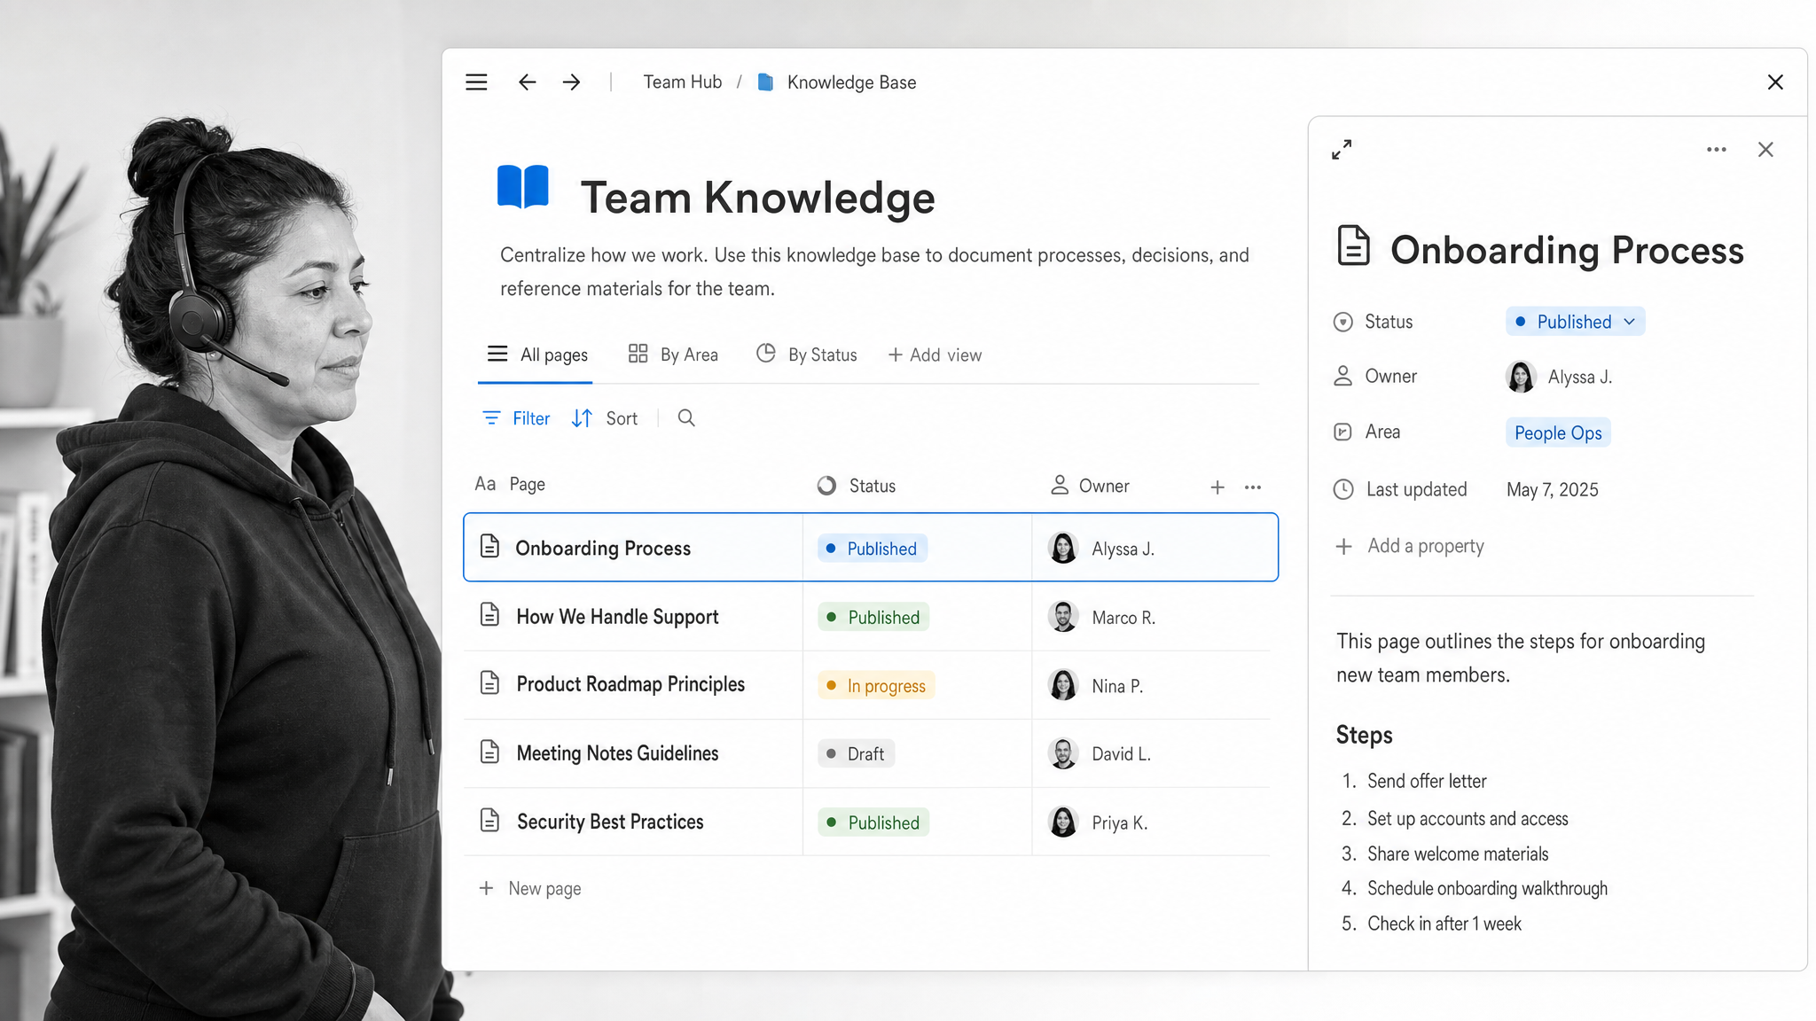Image resolution: width=1816 pixels, height=1021 pixels.
Task: Click Published badge on Security Best Practices
Action: coord(873,822)
